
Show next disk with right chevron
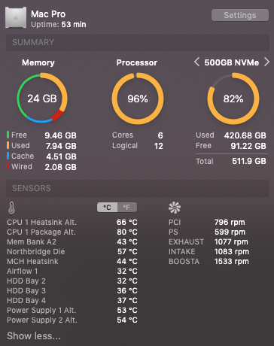[x=266, y=62]
